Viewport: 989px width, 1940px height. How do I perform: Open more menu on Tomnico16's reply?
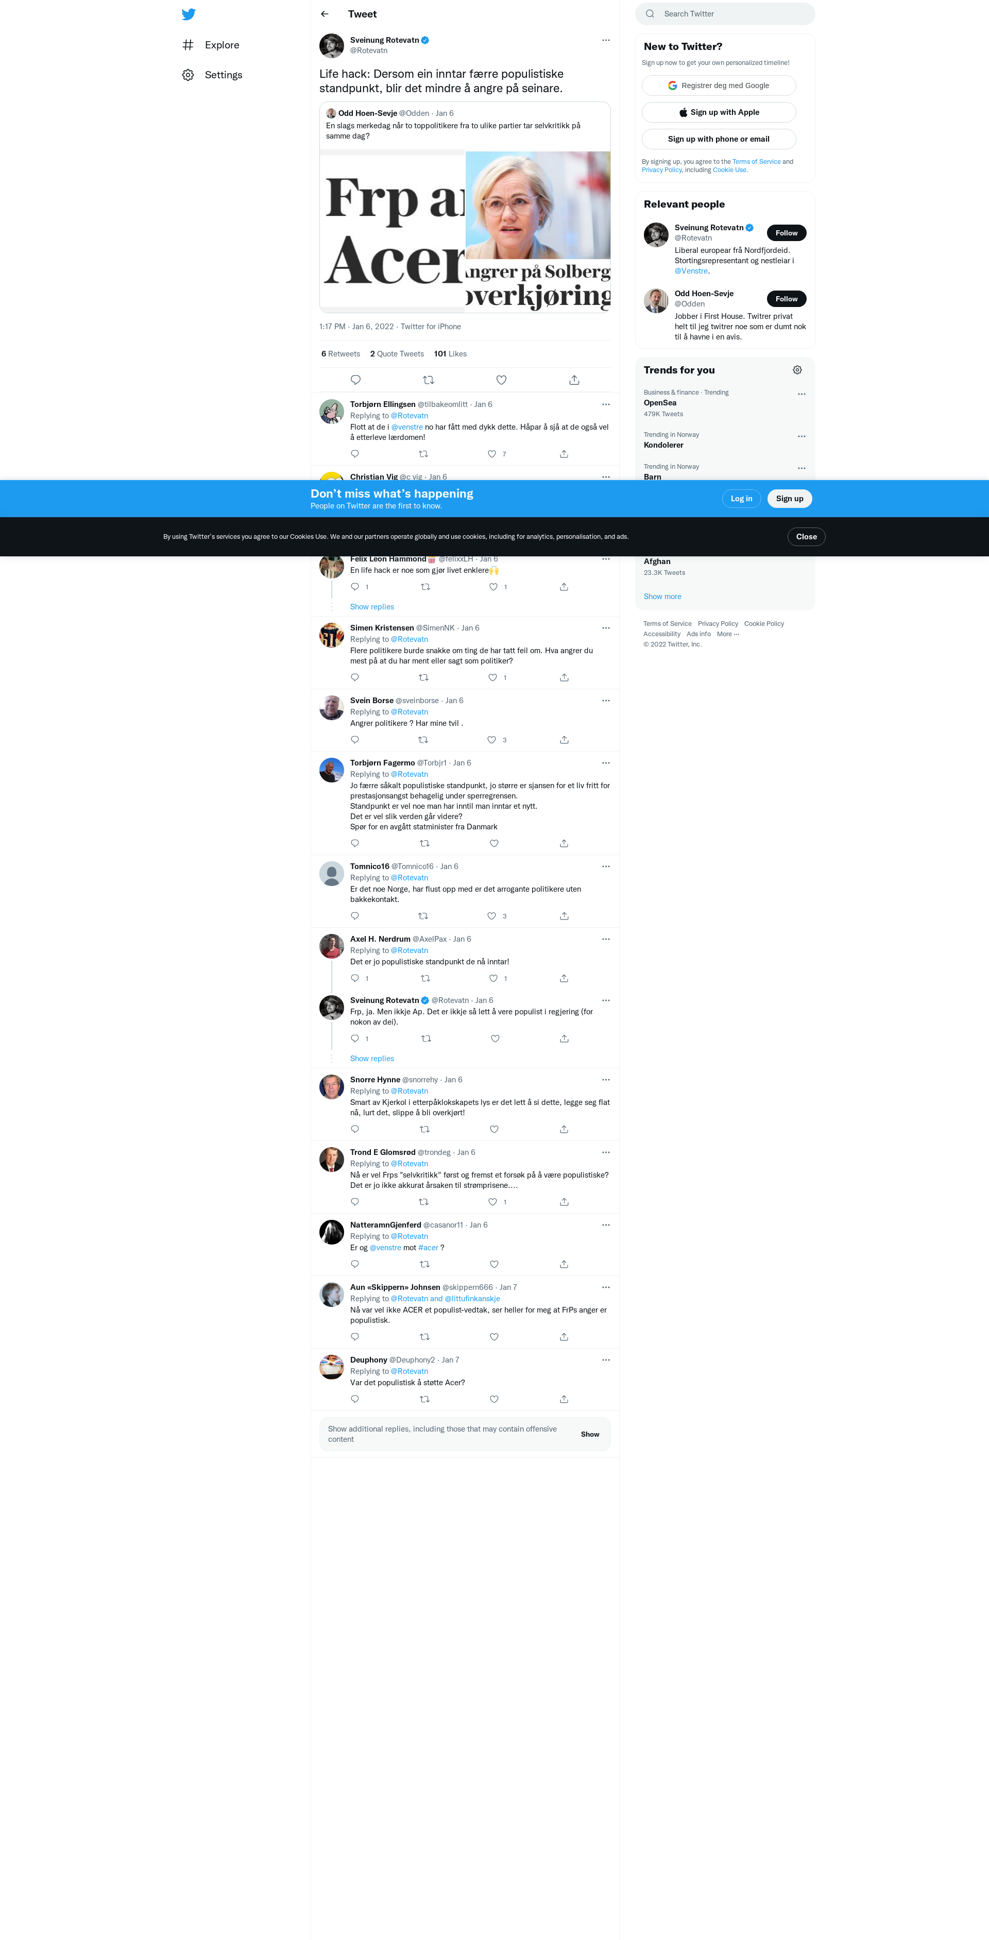tap(606, 867)
